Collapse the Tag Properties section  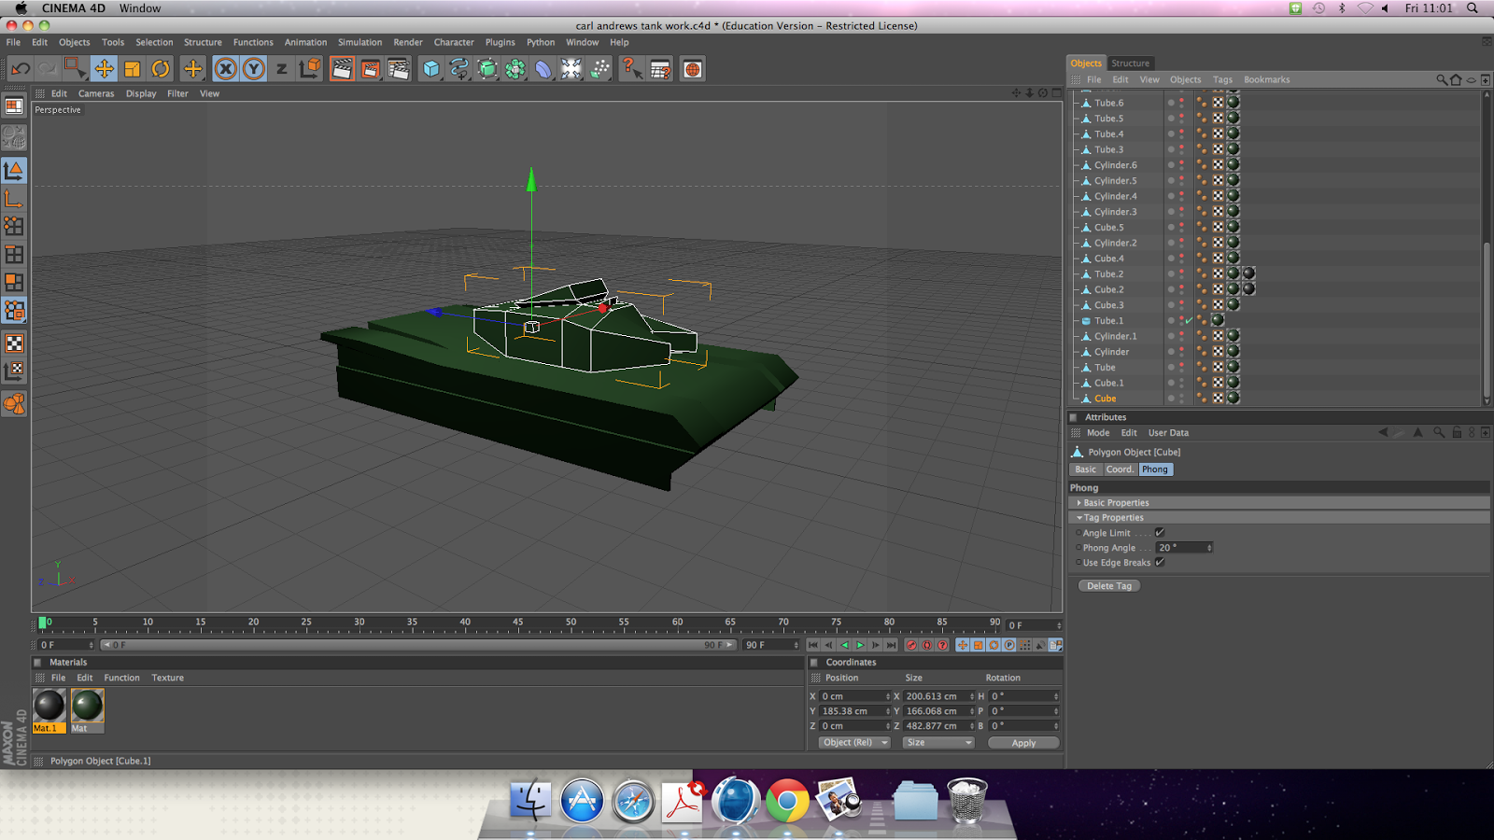pos(1080,517)
